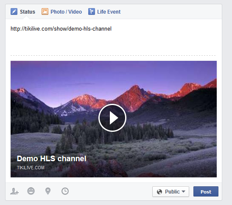Click the globe icon in the Public selector
The width and height of the screenshot is (232, 205).
tap(159, 192)
